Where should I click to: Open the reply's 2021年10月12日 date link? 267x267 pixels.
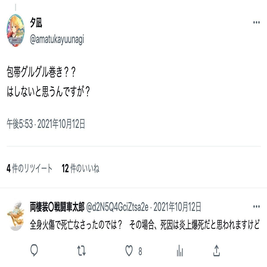coord(177,207)
